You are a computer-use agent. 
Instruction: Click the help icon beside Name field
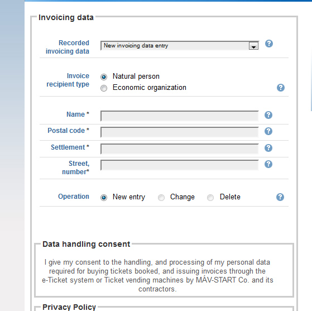click(268, 115)
